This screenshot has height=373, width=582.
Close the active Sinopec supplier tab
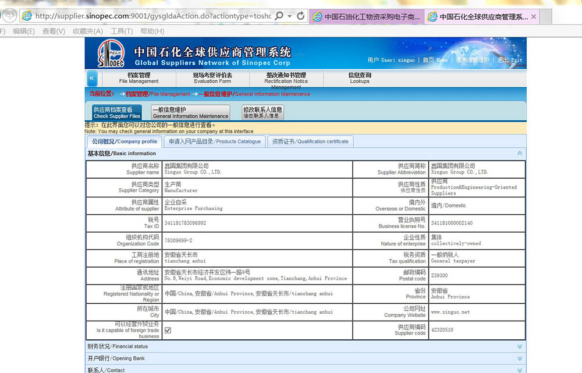coord(534,17)
